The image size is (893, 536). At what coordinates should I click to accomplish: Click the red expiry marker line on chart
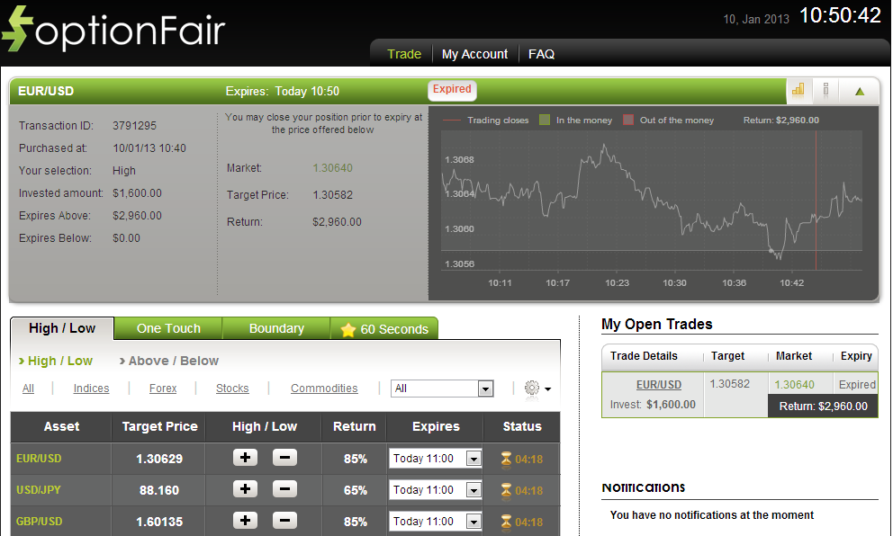816,200
